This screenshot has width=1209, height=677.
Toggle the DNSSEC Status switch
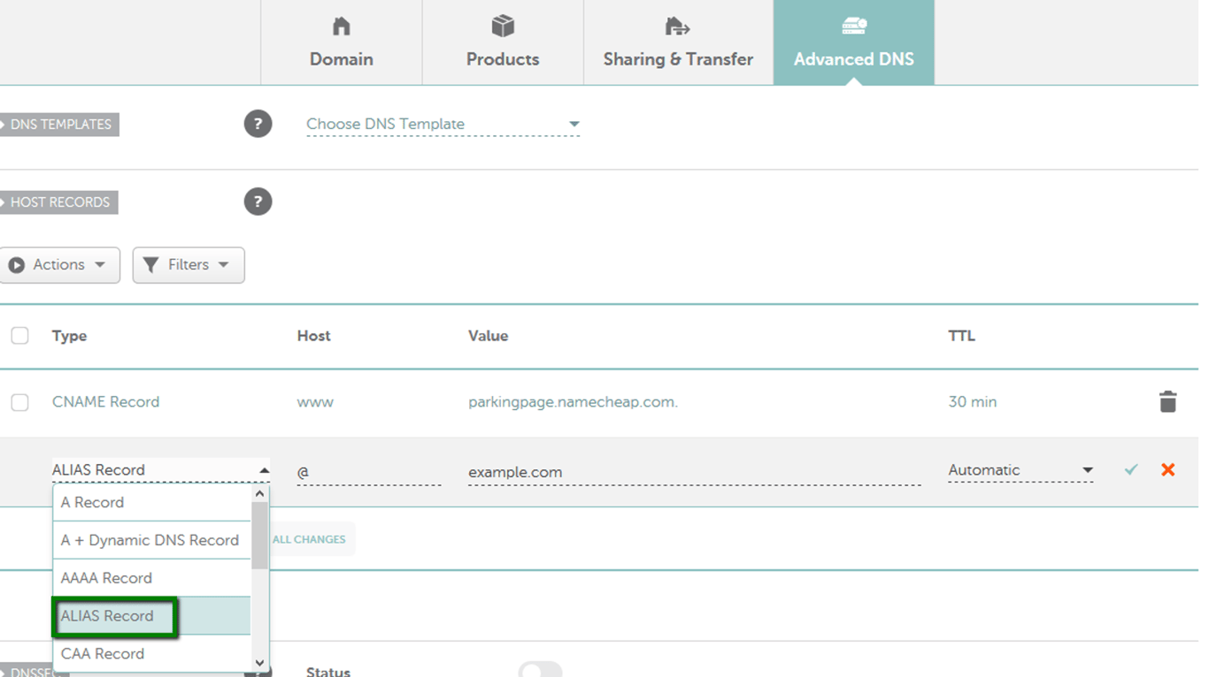point(540,670)
